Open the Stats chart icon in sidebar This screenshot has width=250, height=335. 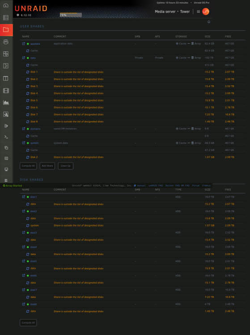pyautogui.click(x=6, y=103)
